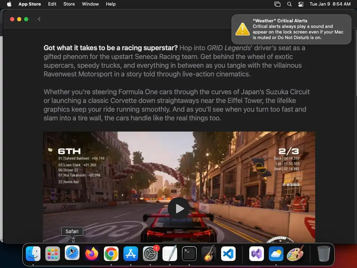This screenshot has height=268, width=357.
Task: Open the Help menu
Action: click(111, 4)
